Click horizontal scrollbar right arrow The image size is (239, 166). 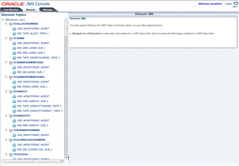[62, 161]
